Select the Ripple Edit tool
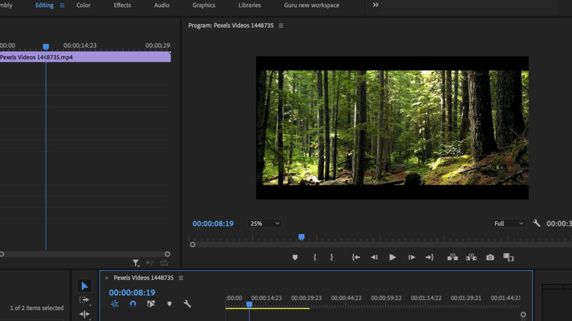The height and width of the screenshot is (321, 572). pos(84,314)
